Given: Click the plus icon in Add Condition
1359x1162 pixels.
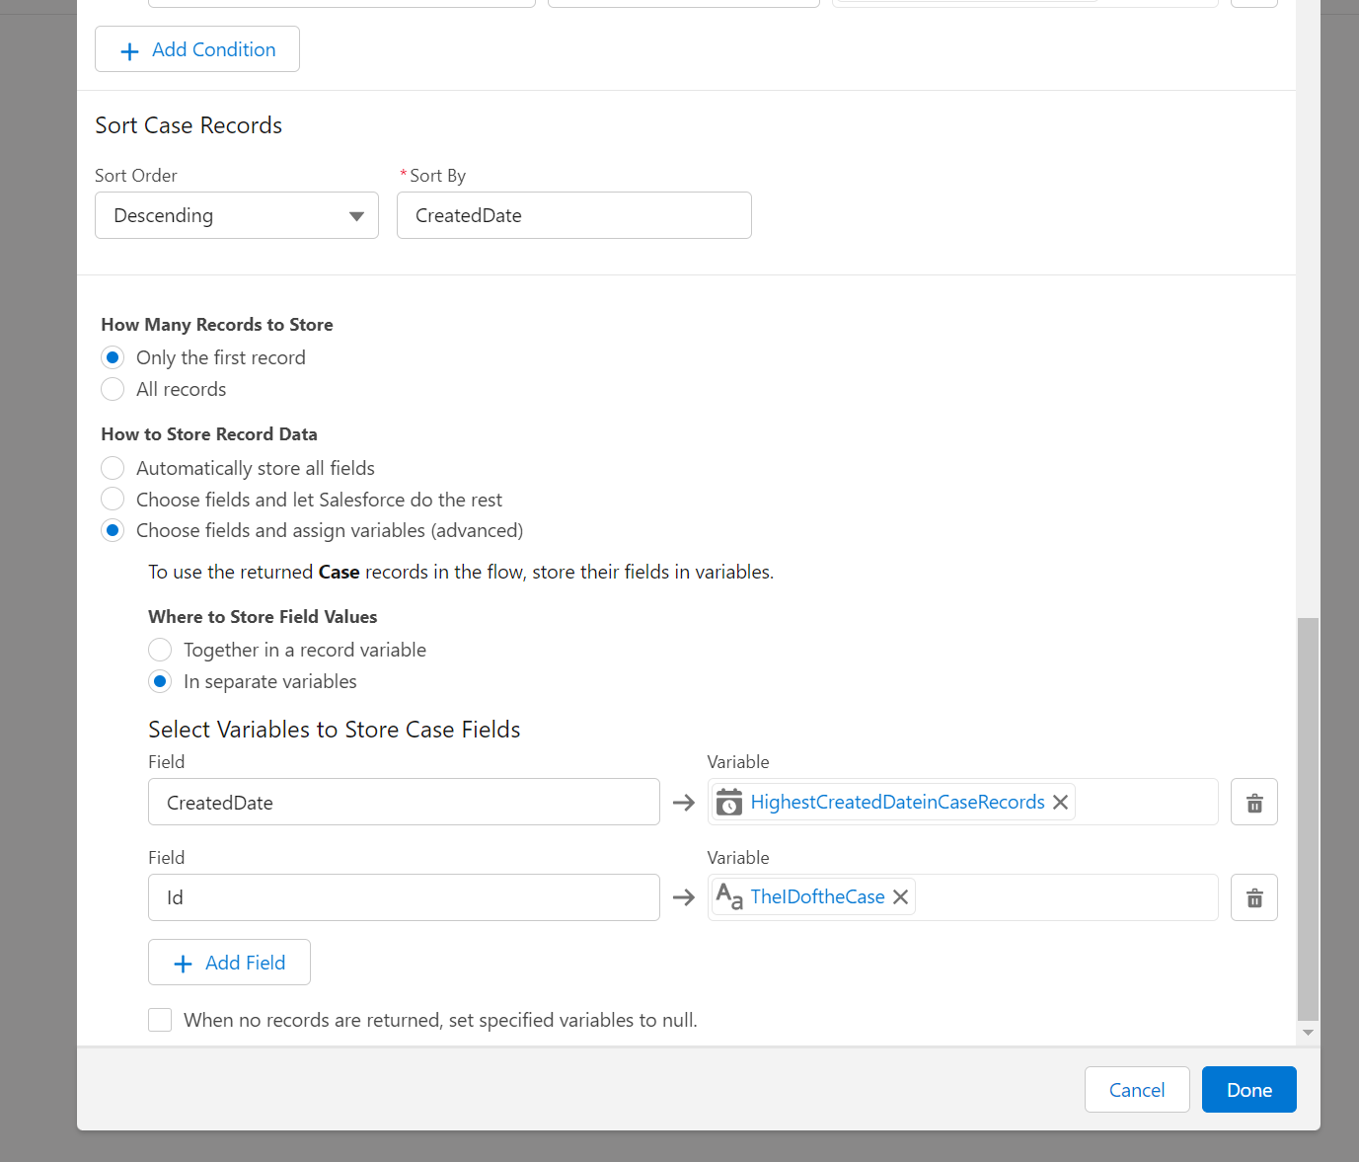Looking at the screenshot, I should 129,51.
